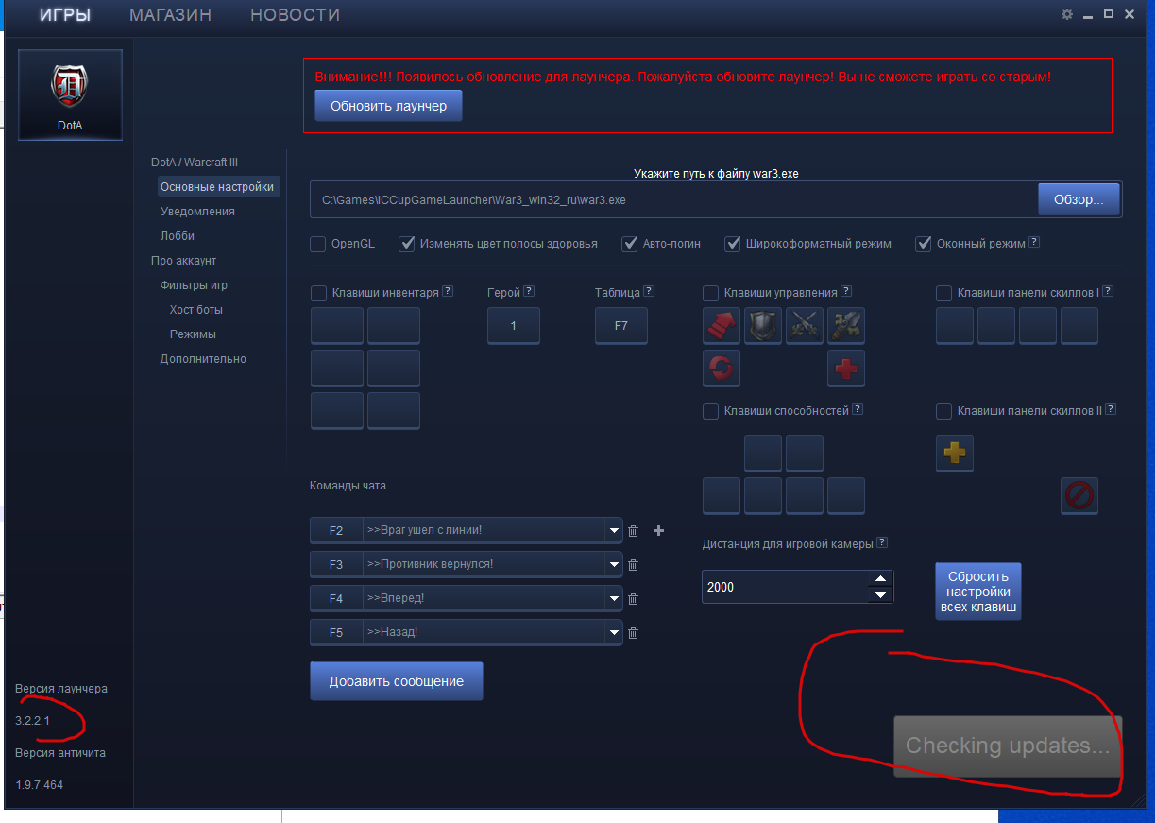Click the sword patrol command key icon
Screen dimensions: 1155x823
pos(846,326)
